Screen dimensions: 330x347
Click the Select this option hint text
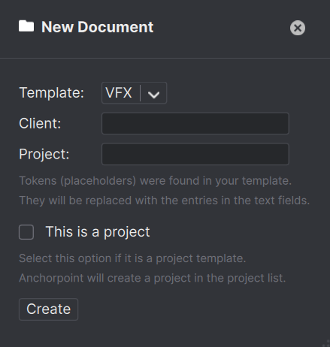pyautogui.click(x=132, y=258)
